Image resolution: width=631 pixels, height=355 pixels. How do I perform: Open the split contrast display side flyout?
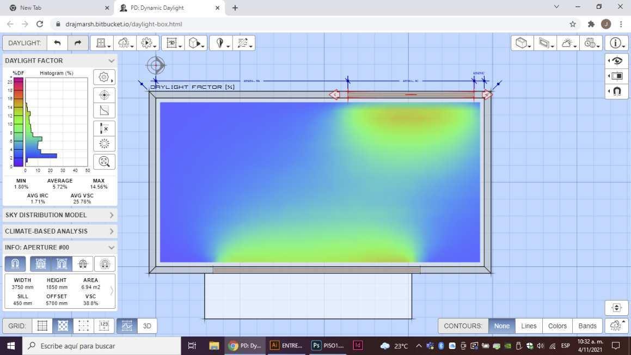click(x=616, y=76)
